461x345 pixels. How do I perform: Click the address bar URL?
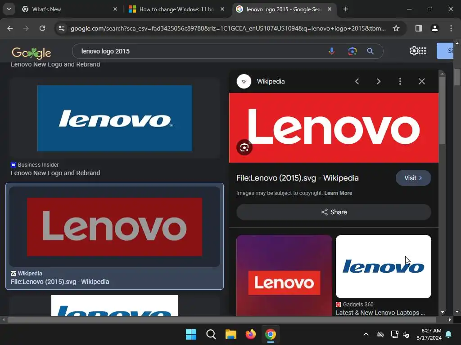point(228,28)
